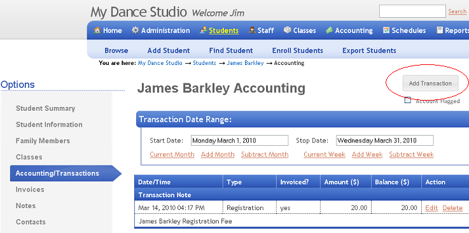469x233 pixels.
Task: Open the Schedules menu label
Action: click(x=409, y=31)
